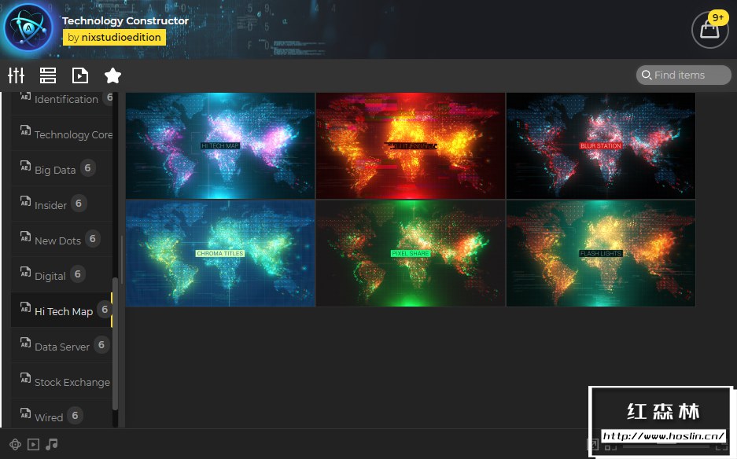Open the HI TECH MAP blue-pink thumbnail

[x=220, y=145]
